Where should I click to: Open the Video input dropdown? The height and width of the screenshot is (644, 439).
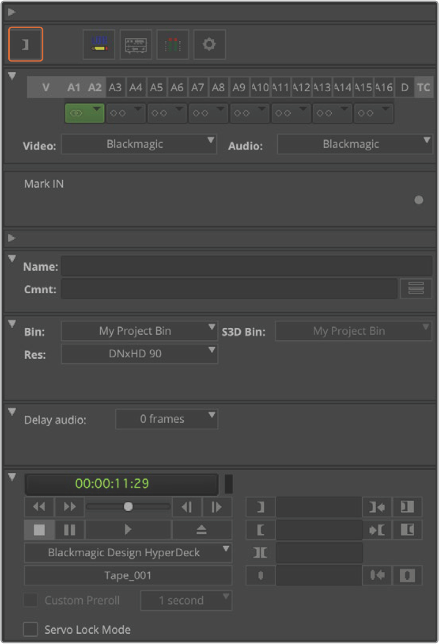coord(139,144)
